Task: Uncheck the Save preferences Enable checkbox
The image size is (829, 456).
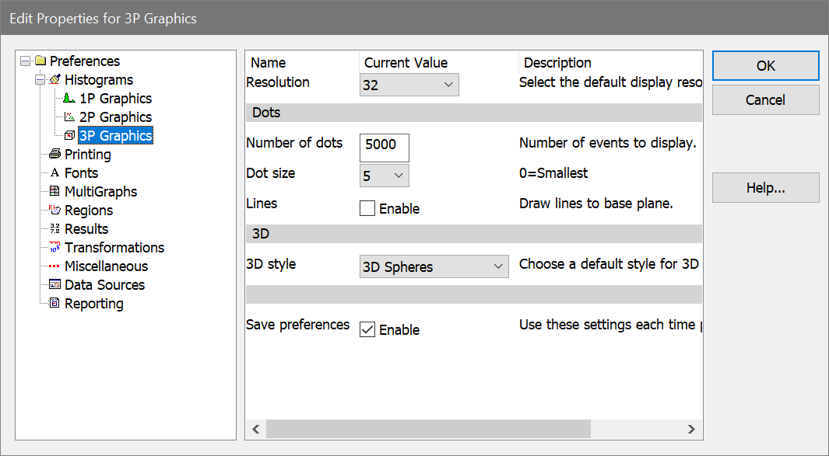Action: 367,330
